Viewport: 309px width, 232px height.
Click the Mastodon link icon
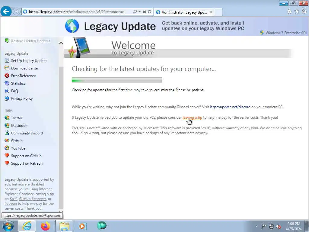[x=7, y=125]
